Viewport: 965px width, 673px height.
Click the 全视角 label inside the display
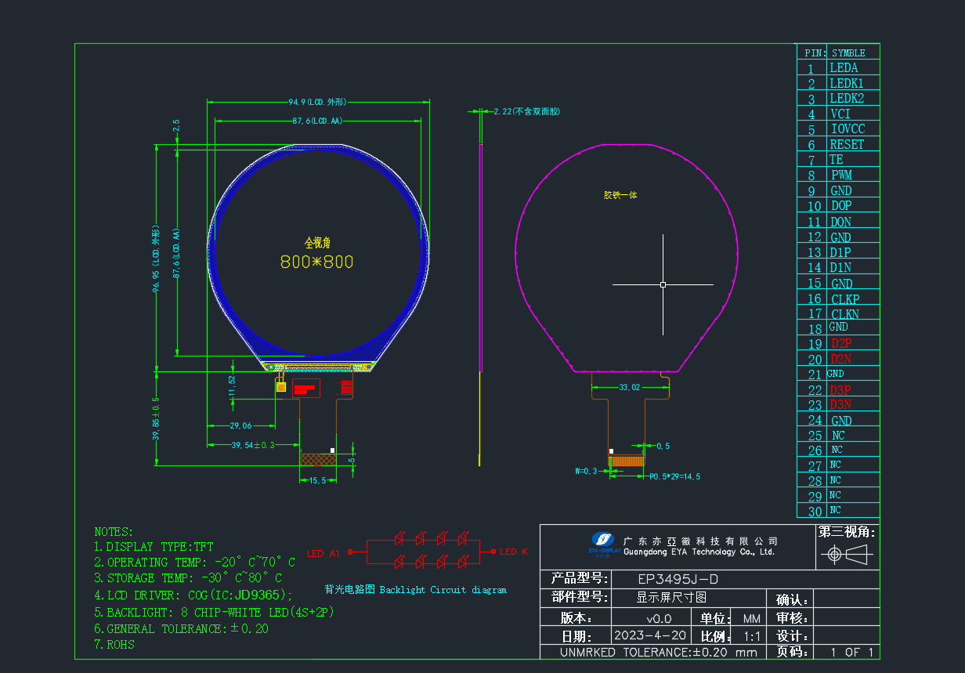tap(317, 244)
